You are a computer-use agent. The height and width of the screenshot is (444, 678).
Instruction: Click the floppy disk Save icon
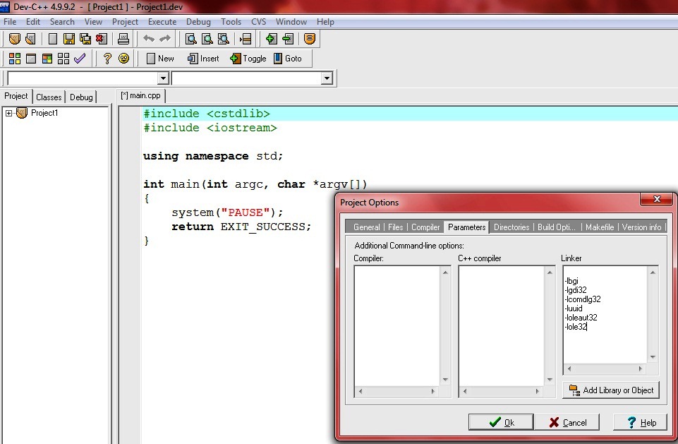pyautogui.click(x=68, y=39)
